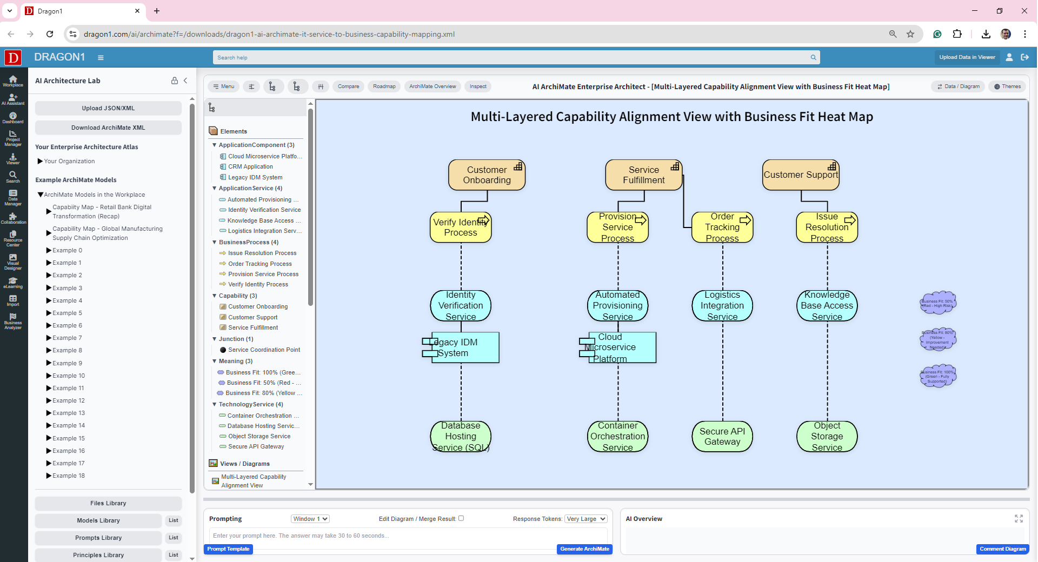Click the DRAGON1 hamburger menu icon
Screen dimensions: 1038x562
click(101, 57)
